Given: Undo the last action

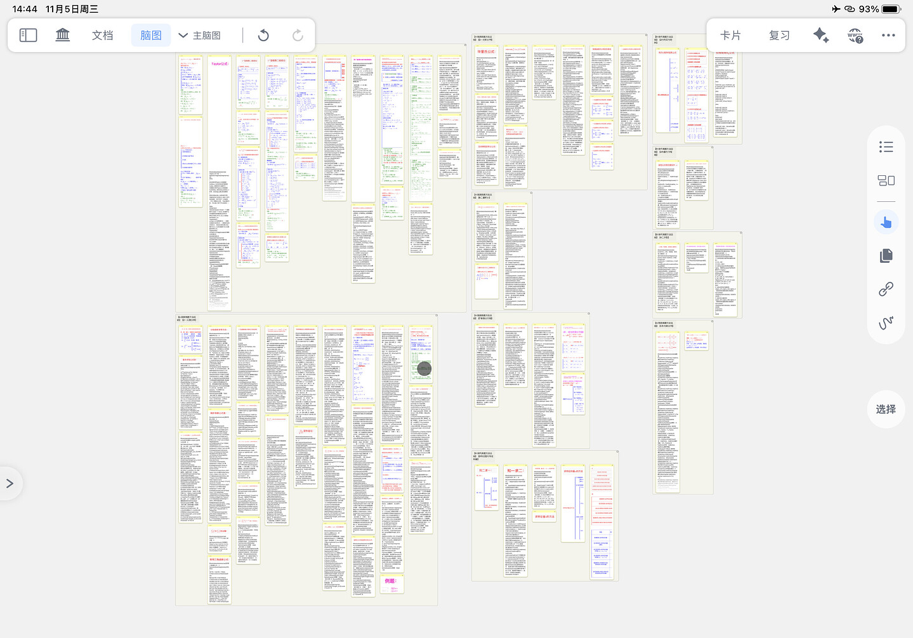Looking at the screenshot, I should pyautogui.click(x=263, y=36).
